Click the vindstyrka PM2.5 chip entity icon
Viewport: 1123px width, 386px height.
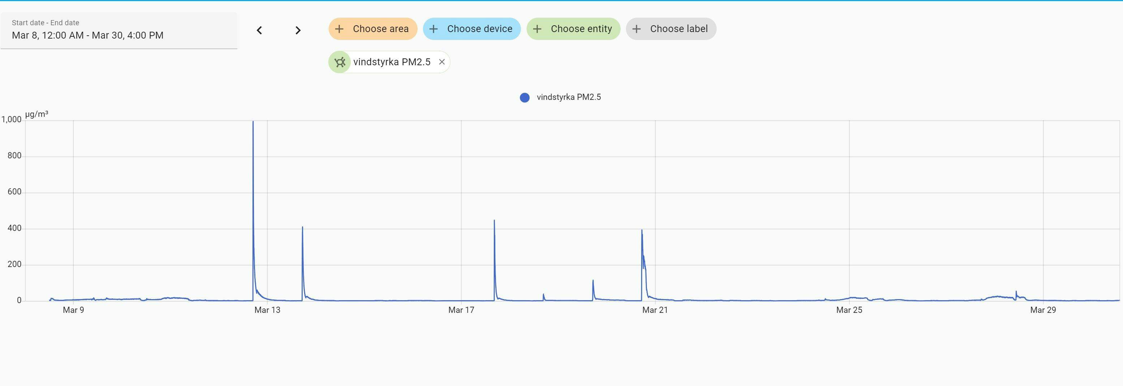coord(340,62)
